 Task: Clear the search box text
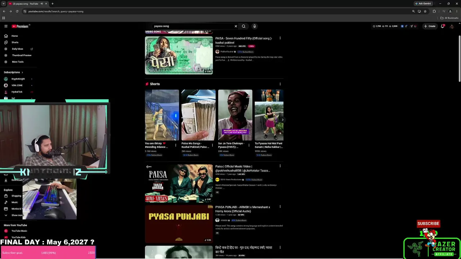(x=236, y=26)
